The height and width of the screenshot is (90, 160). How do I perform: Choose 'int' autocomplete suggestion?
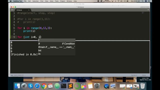[x=57, y=50]
